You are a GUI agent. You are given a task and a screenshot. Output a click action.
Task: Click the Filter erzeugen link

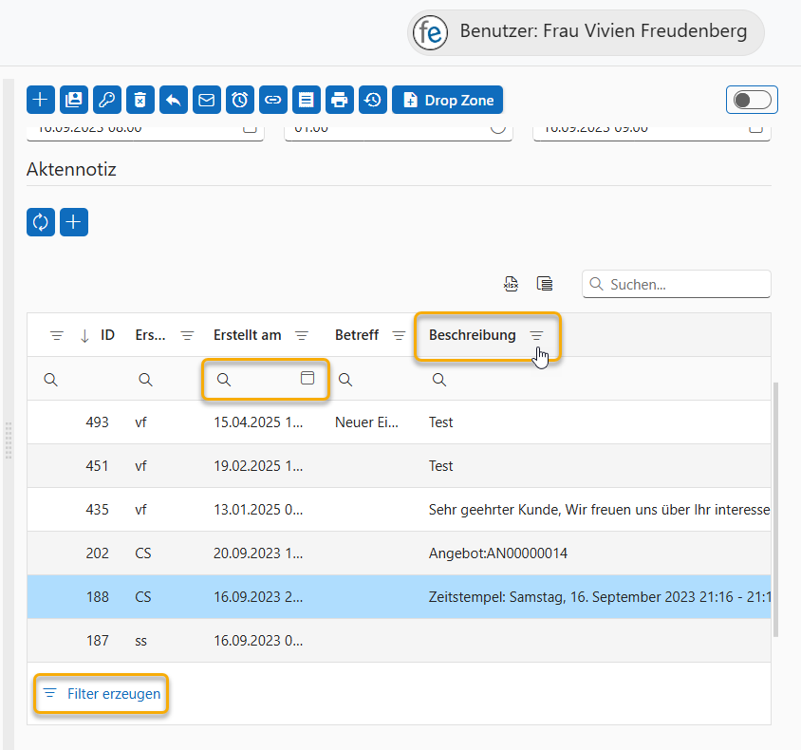113,694
